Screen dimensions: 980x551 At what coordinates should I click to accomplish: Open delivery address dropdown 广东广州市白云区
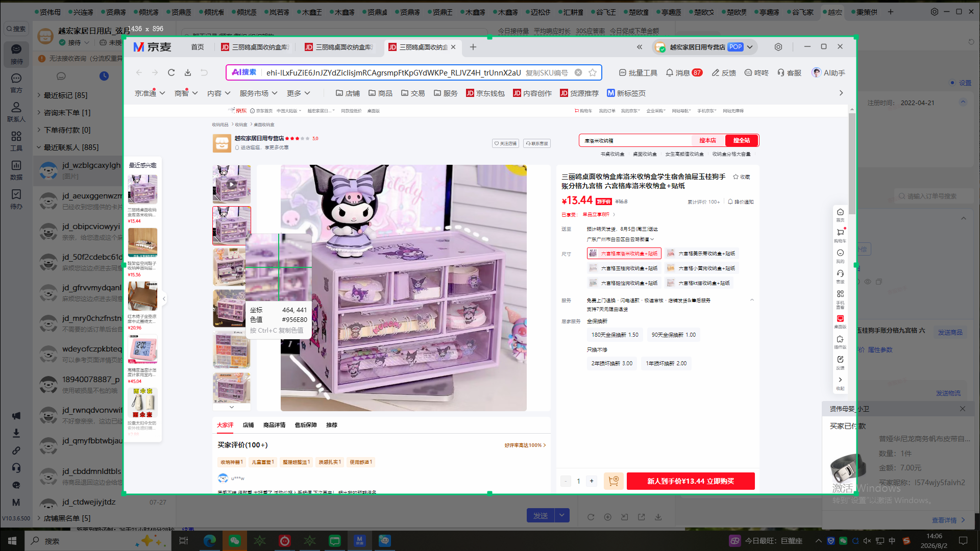[x=620, y=239]
